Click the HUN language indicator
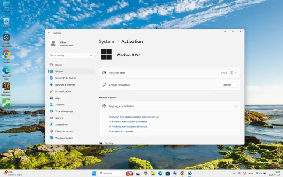Screen dimensions: 283x177 (251, 173)
